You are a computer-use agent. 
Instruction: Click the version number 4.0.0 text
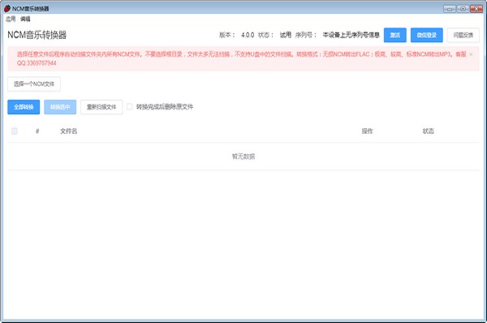click(248, 35)
